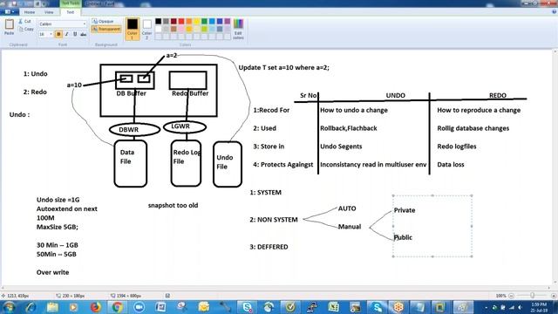Set text background to Opaque
The width and height of the screenshot is (558, 314).
(x=103, y=21)
